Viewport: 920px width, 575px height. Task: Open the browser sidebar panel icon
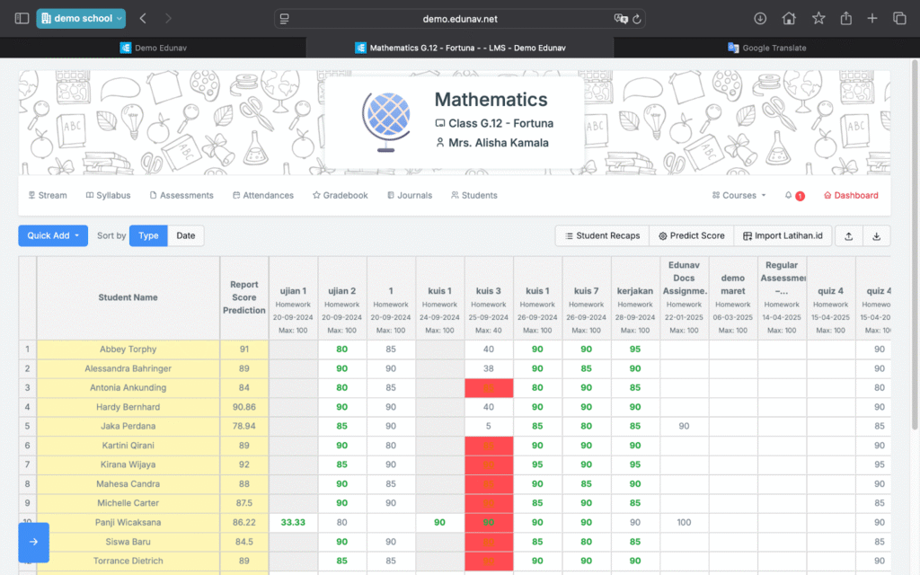click(x=22, y=18)
